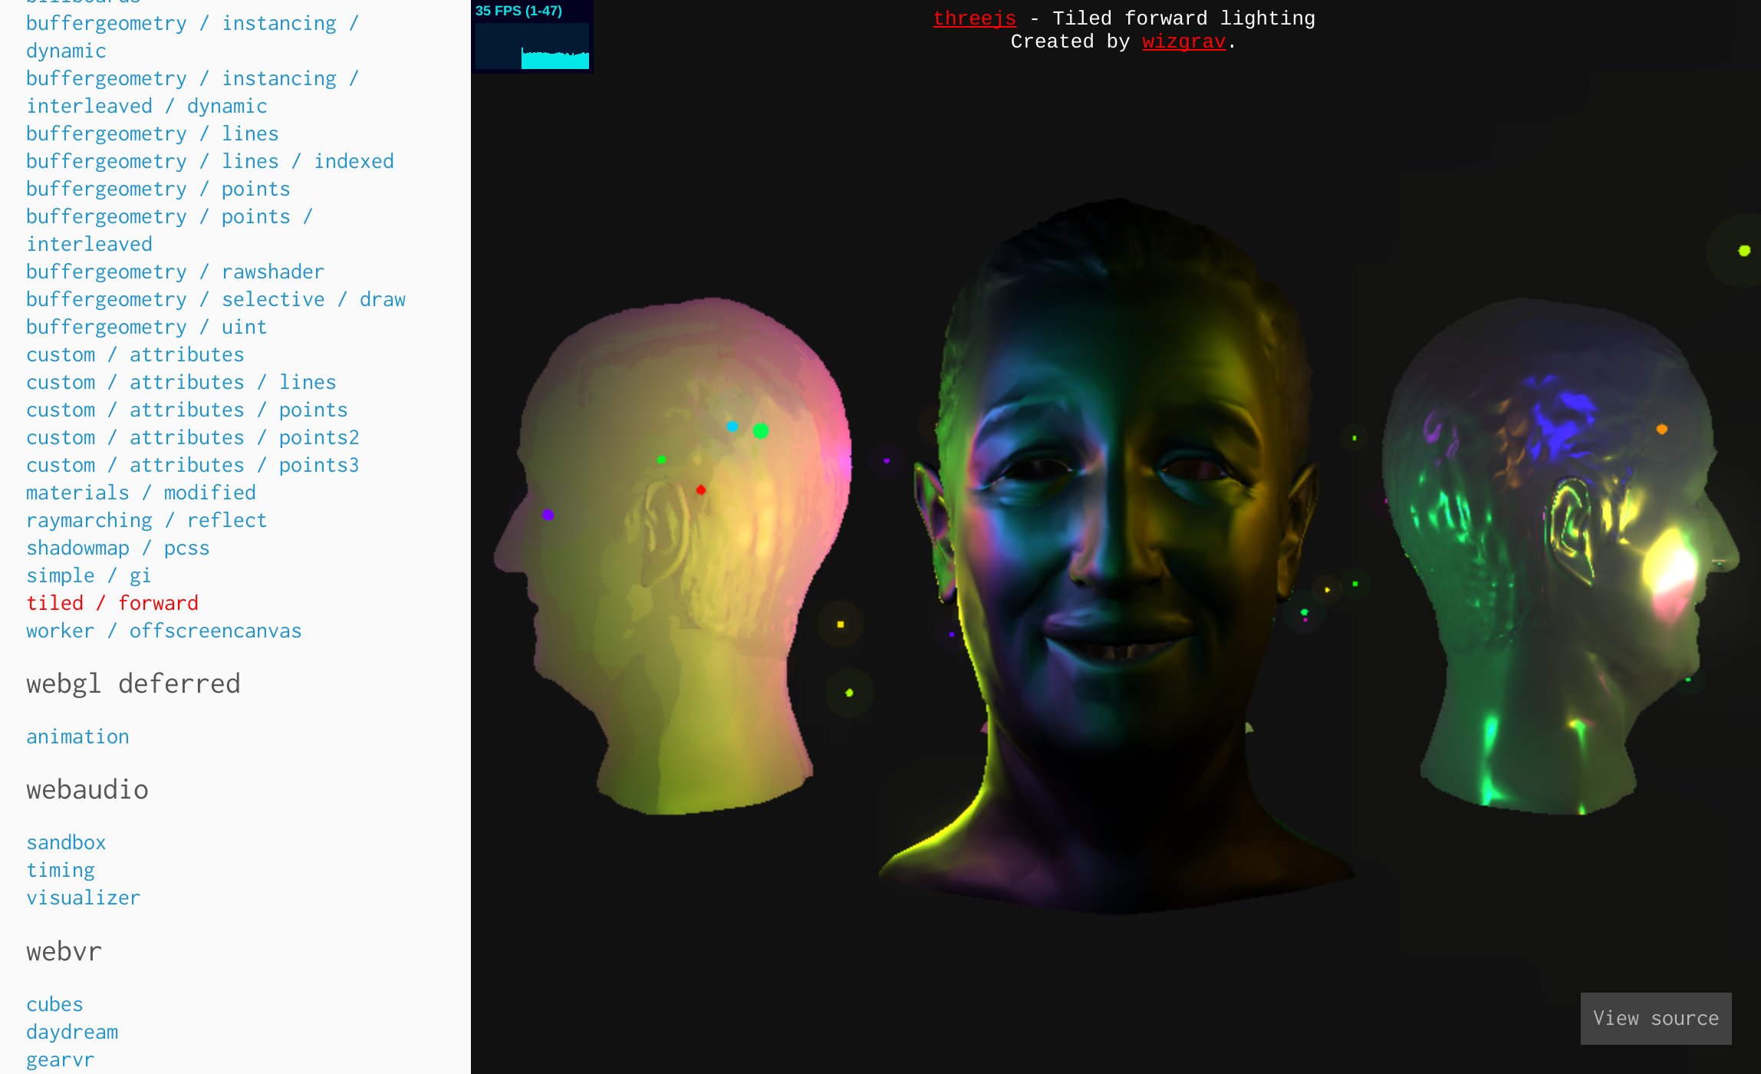Viewport: 1761px width, 1074px height.
Task: Open the threejs link in header
Action: pos(974,18)
